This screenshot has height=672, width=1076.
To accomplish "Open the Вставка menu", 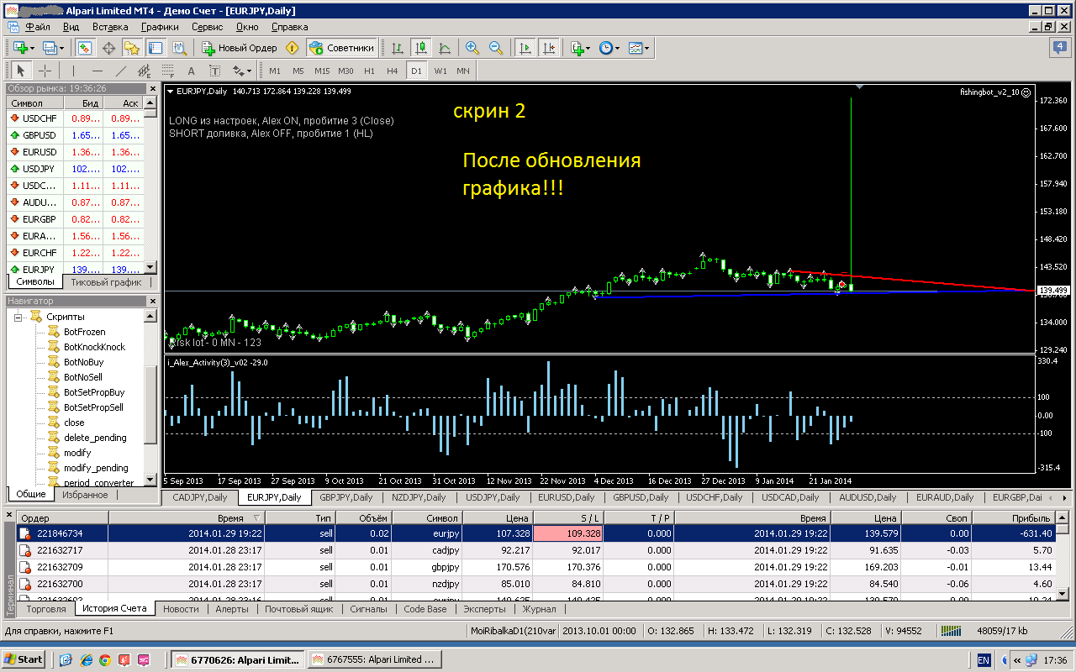I will point(110,27).
